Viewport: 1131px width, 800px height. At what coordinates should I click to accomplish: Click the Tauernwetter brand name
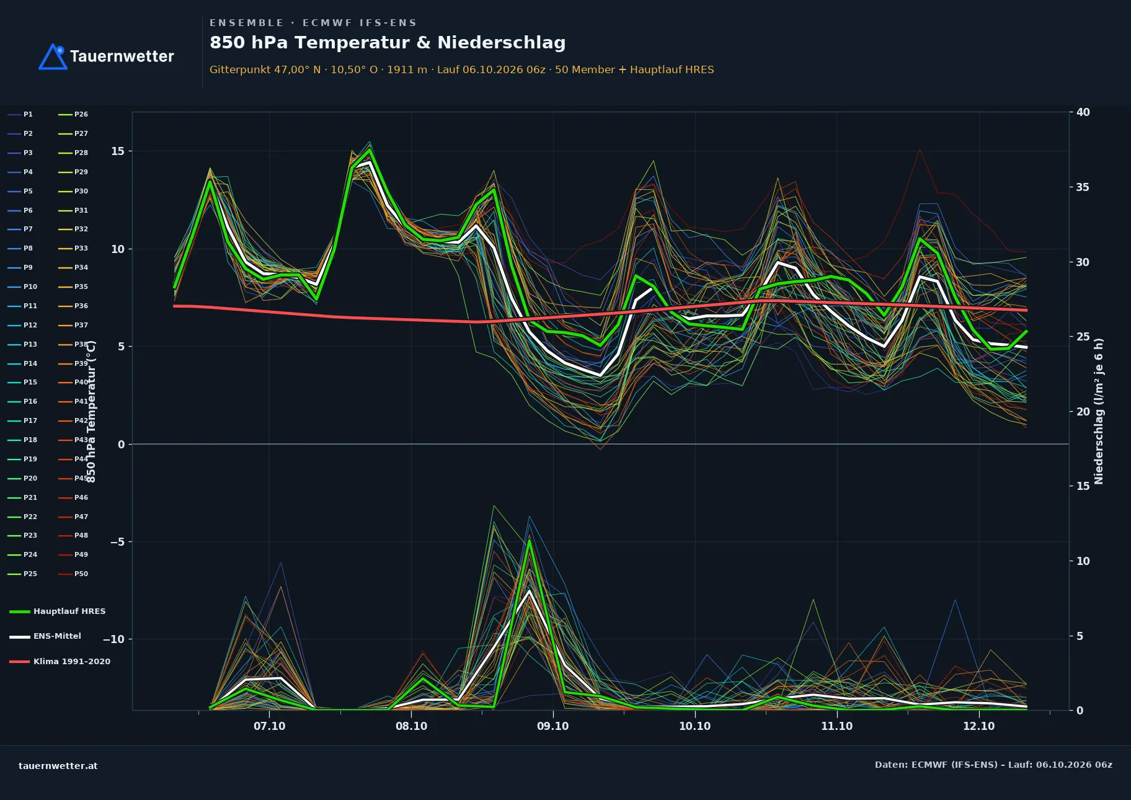coord(122,56)
